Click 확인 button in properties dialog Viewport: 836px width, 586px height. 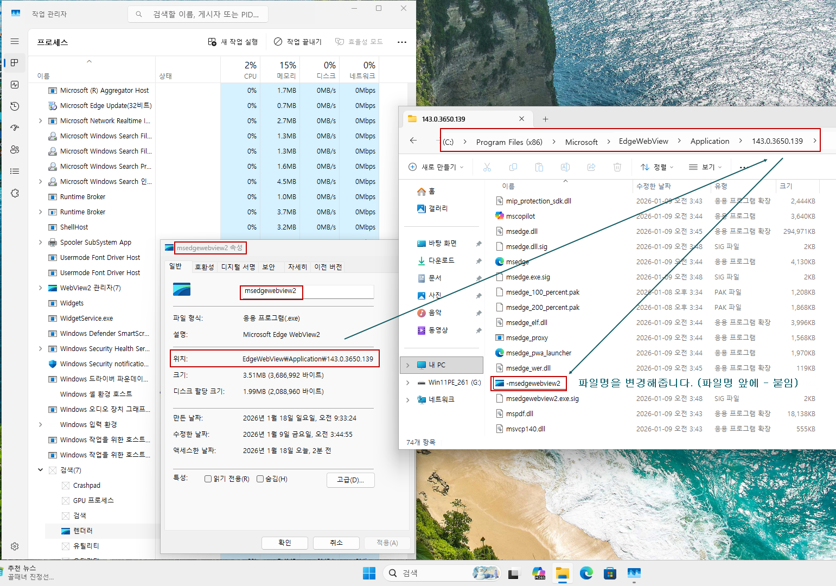[285, 543]
